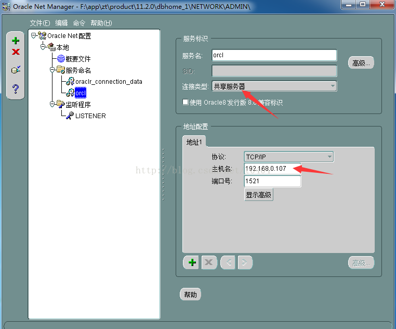396x329 pixels.
Task: Open the 命令 menu
Action: [79, 23]
